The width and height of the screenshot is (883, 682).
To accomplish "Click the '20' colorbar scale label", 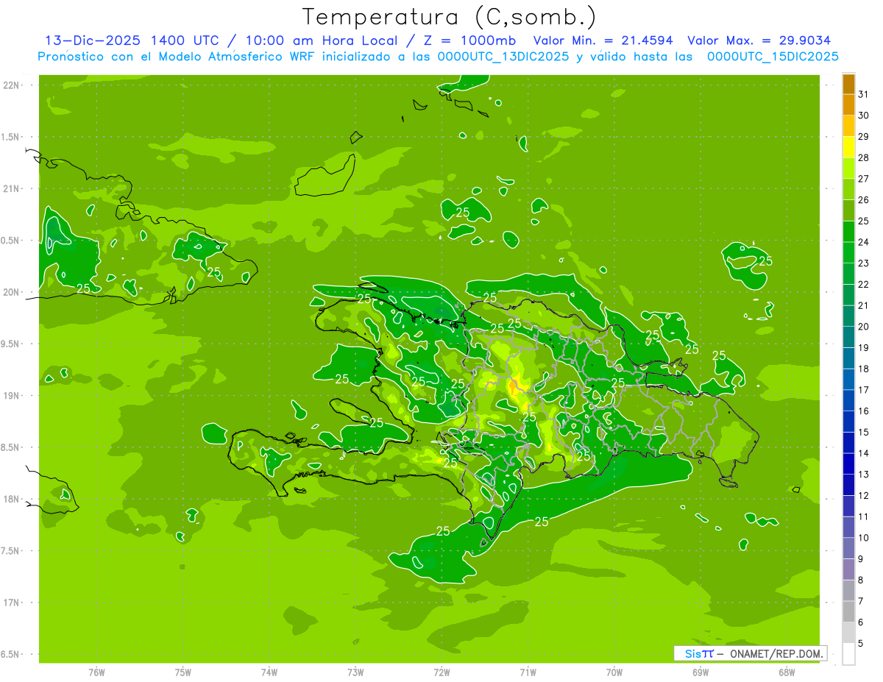I will click(x=864, y=327).
